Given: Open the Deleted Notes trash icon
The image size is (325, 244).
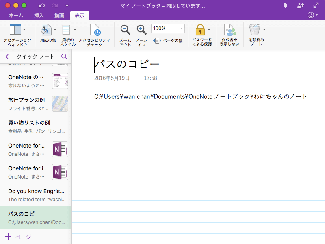Looking at the screenshot, I should click(255, 30).
